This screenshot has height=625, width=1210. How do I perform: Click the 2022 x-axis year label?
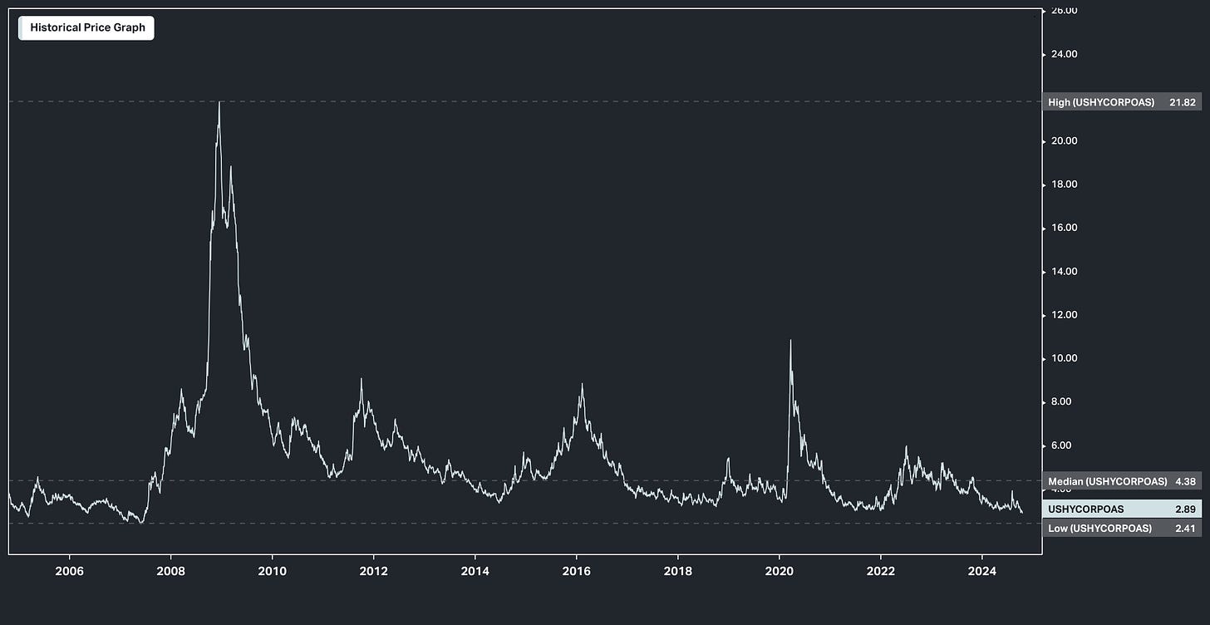pyautogui.click(x=880, y=571)
